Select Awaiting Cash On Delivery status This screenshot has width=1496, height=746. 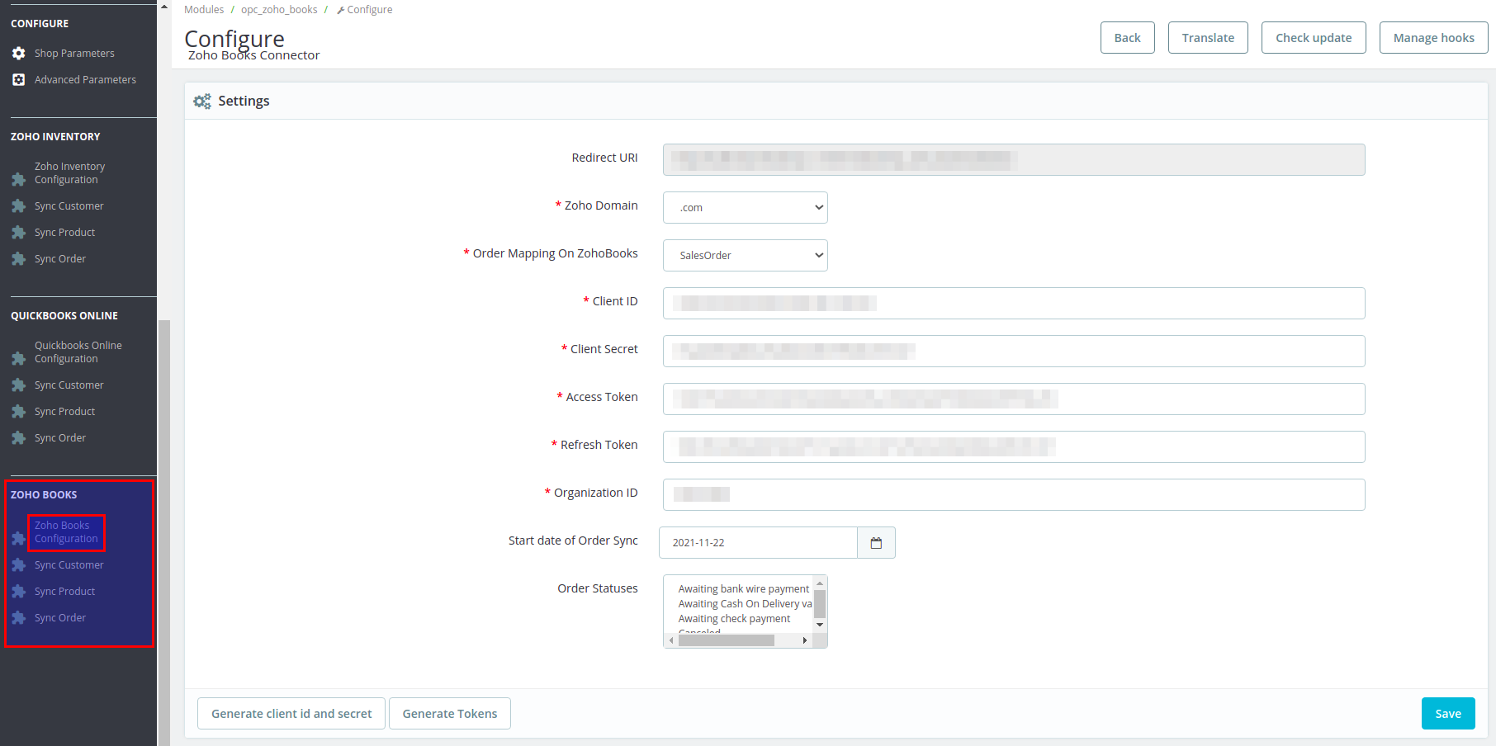click(745, 604)
